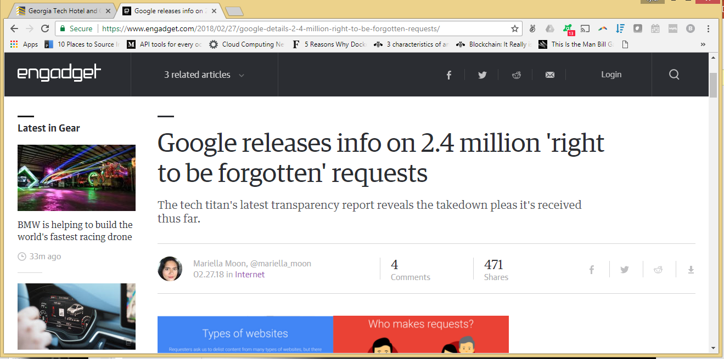Open This Is the Man Bill bookmark

point(576,44)
